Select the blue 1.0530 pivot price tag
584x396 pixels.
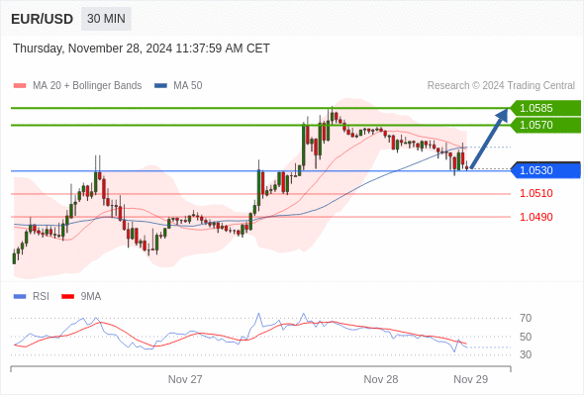click(545, 170)
